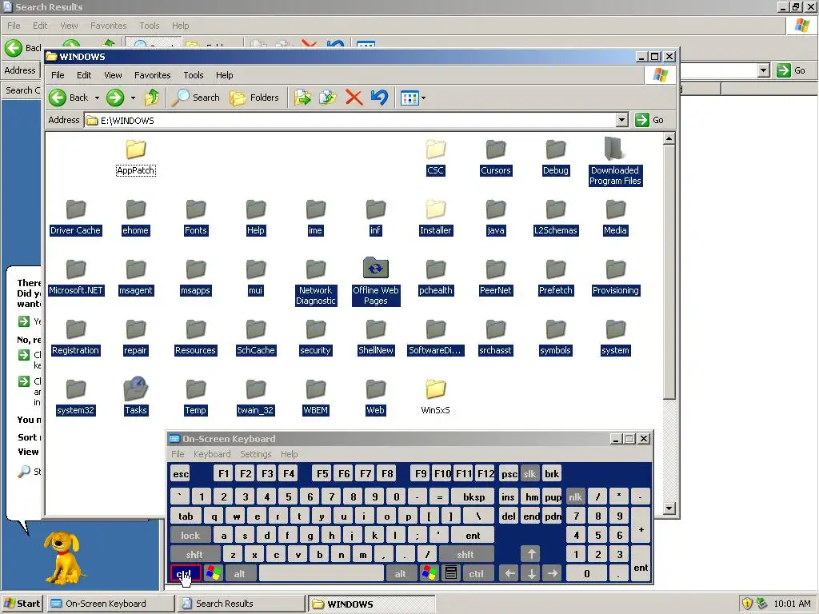Screen dimensions: 819x614
Task: Open View menu in WINDOWS window
Action: (113, 75)
